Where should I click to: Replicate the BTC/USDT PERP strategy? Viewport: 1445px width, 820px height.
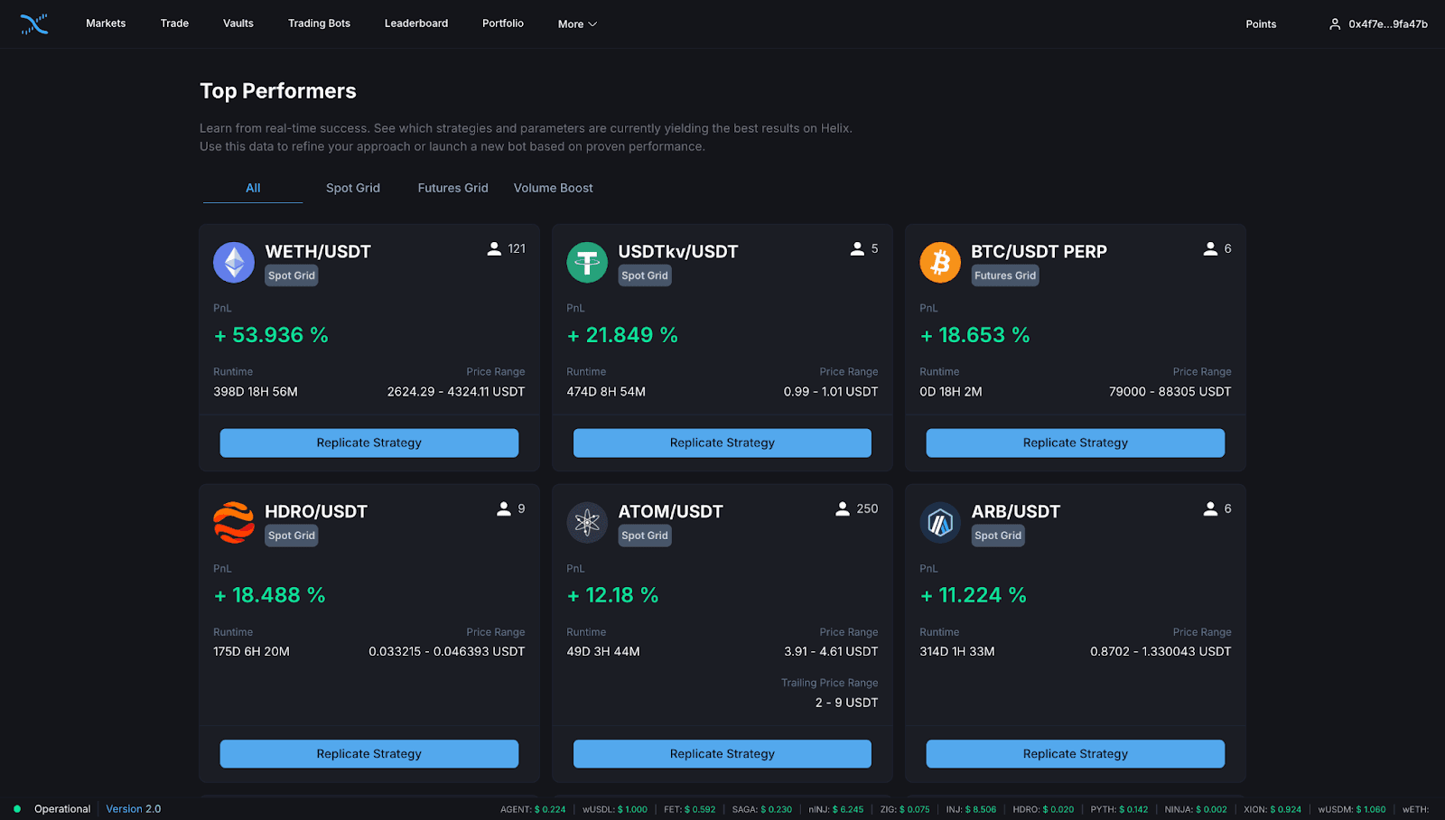pyautogui.click(x=1075, y=443)
